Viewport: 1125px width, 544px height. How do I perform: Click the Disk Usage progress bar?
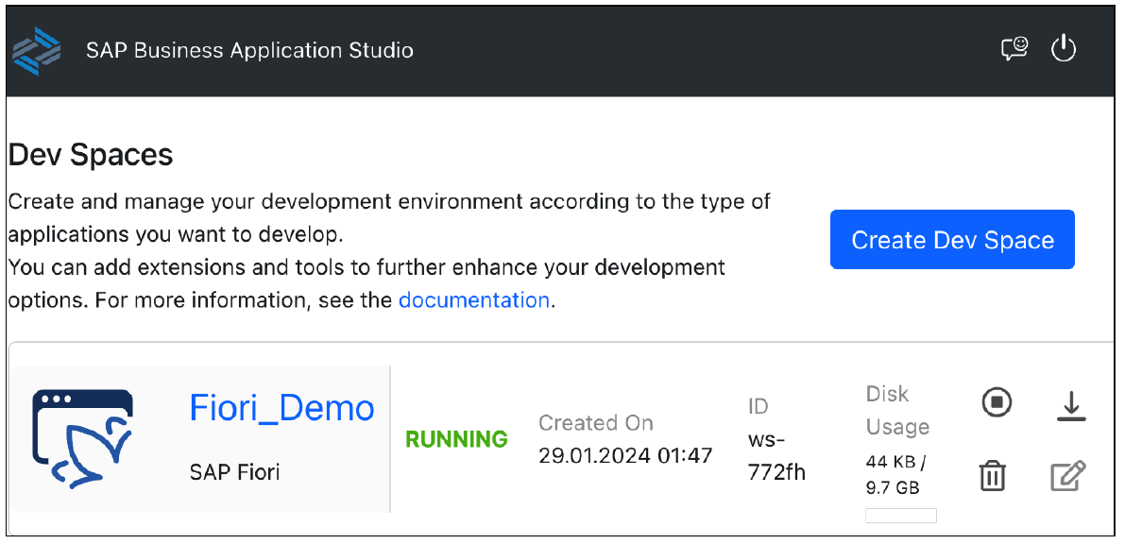(x=901, y=515)
